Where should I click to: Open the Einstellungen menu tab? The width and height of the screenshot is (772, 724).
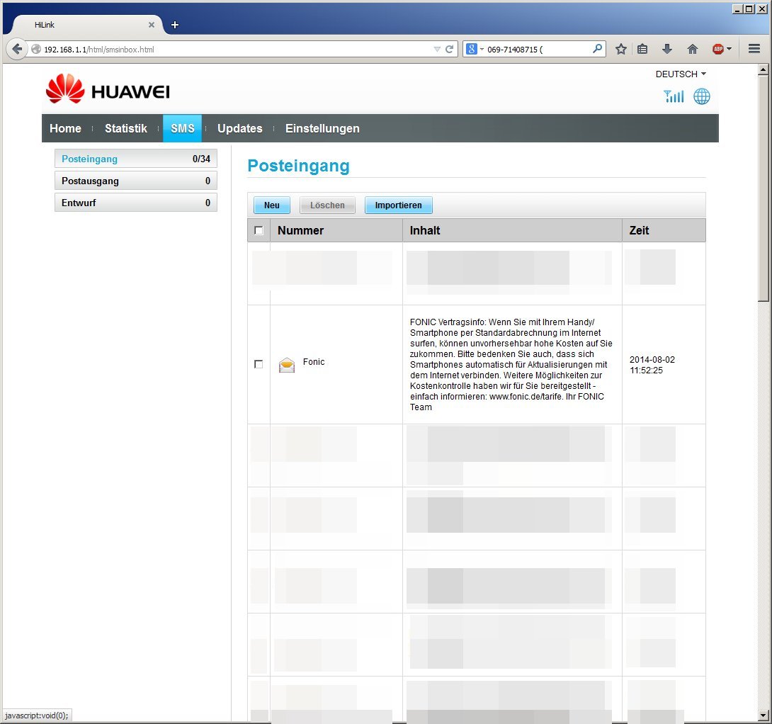coord(322,128)
